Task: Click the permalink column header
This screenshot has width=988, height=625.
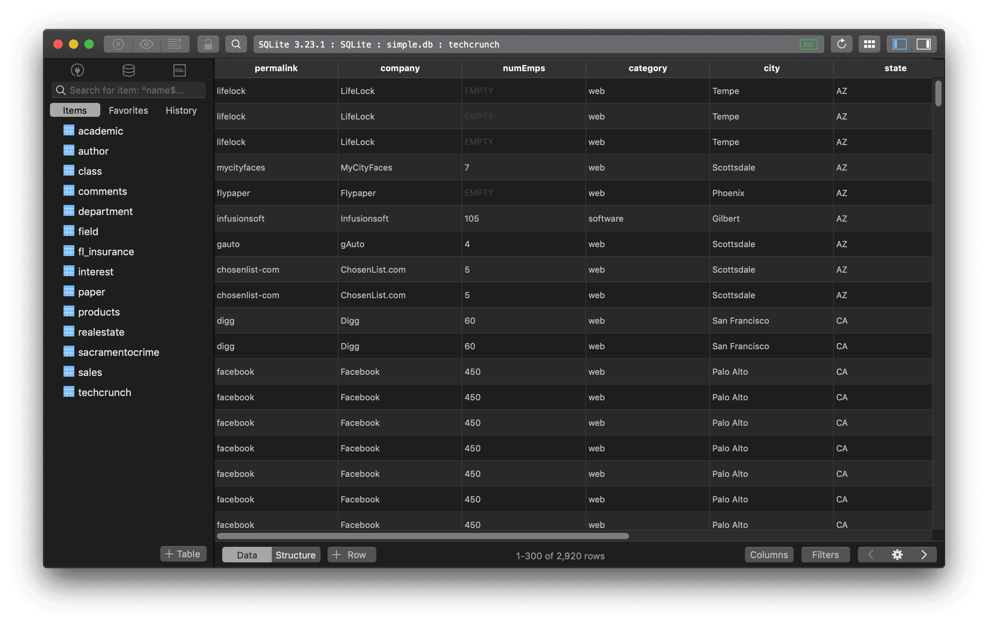Action: (x=276, y=68)
